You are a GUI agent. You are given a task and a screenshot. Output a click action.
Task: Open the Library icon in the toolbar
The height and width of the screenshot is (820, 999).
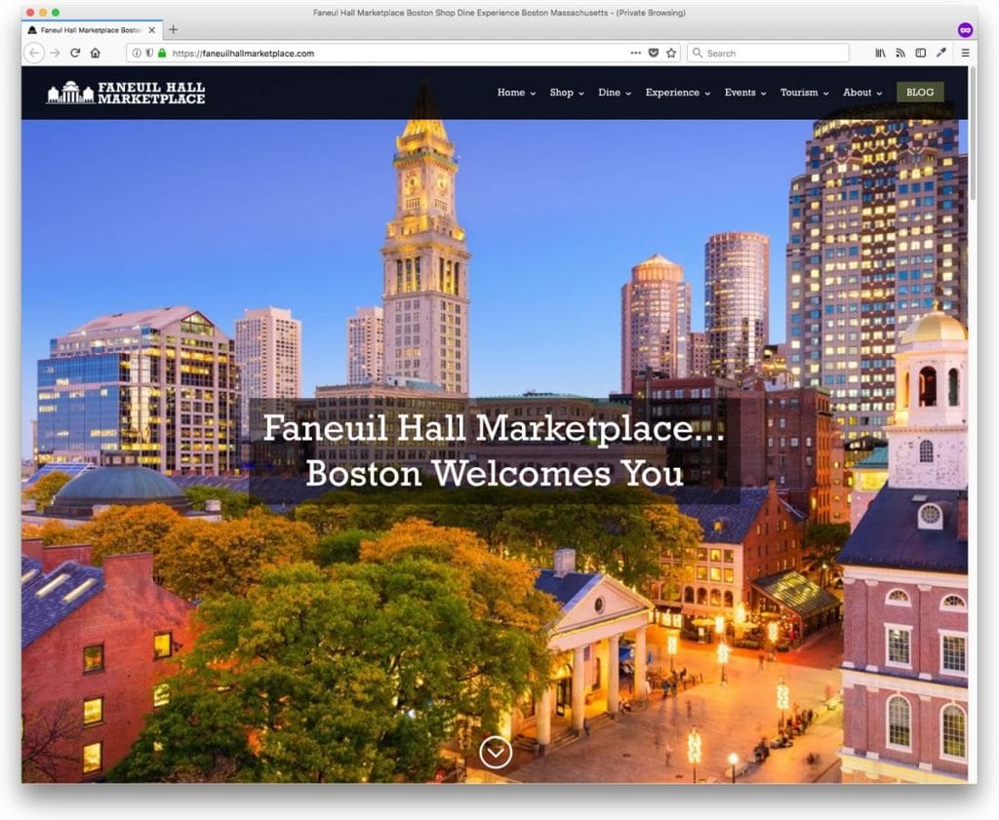[x=880, y=53]
